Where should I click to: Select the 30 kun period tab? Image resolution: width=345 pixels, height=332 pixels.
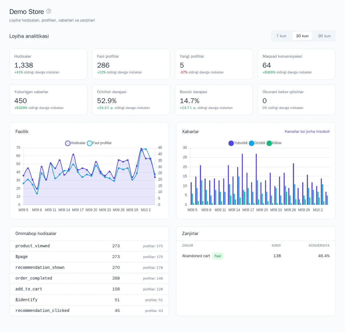(302, 36)
